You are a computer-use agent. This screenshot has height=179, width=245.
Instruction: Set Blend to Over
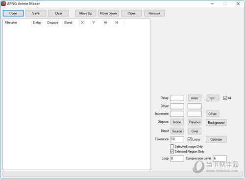[195, 131]
